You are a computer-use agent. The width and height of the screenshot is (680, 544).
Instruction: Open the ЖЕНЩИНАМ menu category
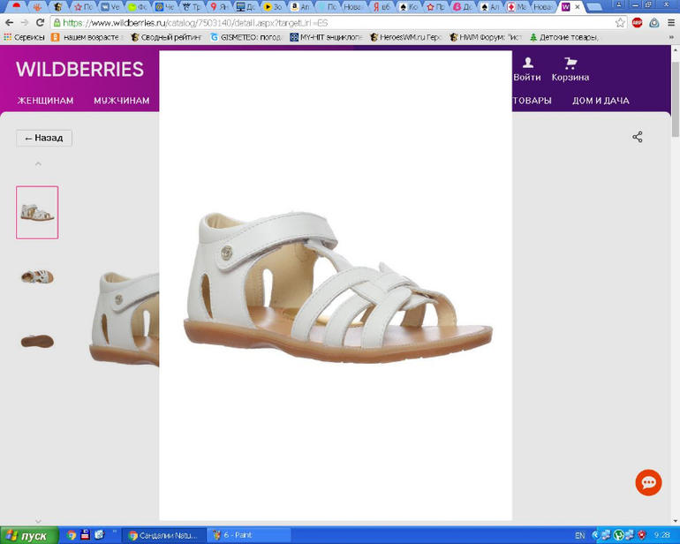45,101
